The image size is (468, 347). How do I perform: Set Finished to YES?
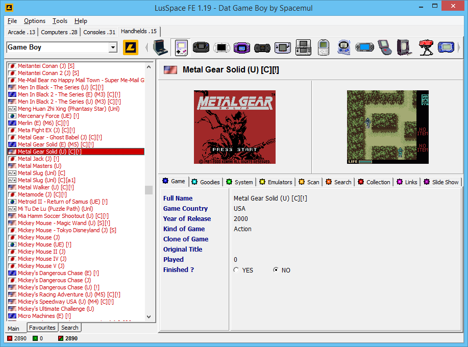click(x=236, y=270)
